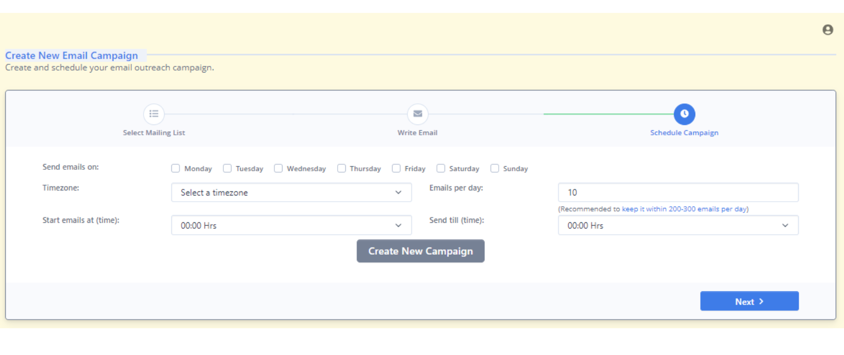
Task: Select the Saturday checkbox
Action: [441, 168]
